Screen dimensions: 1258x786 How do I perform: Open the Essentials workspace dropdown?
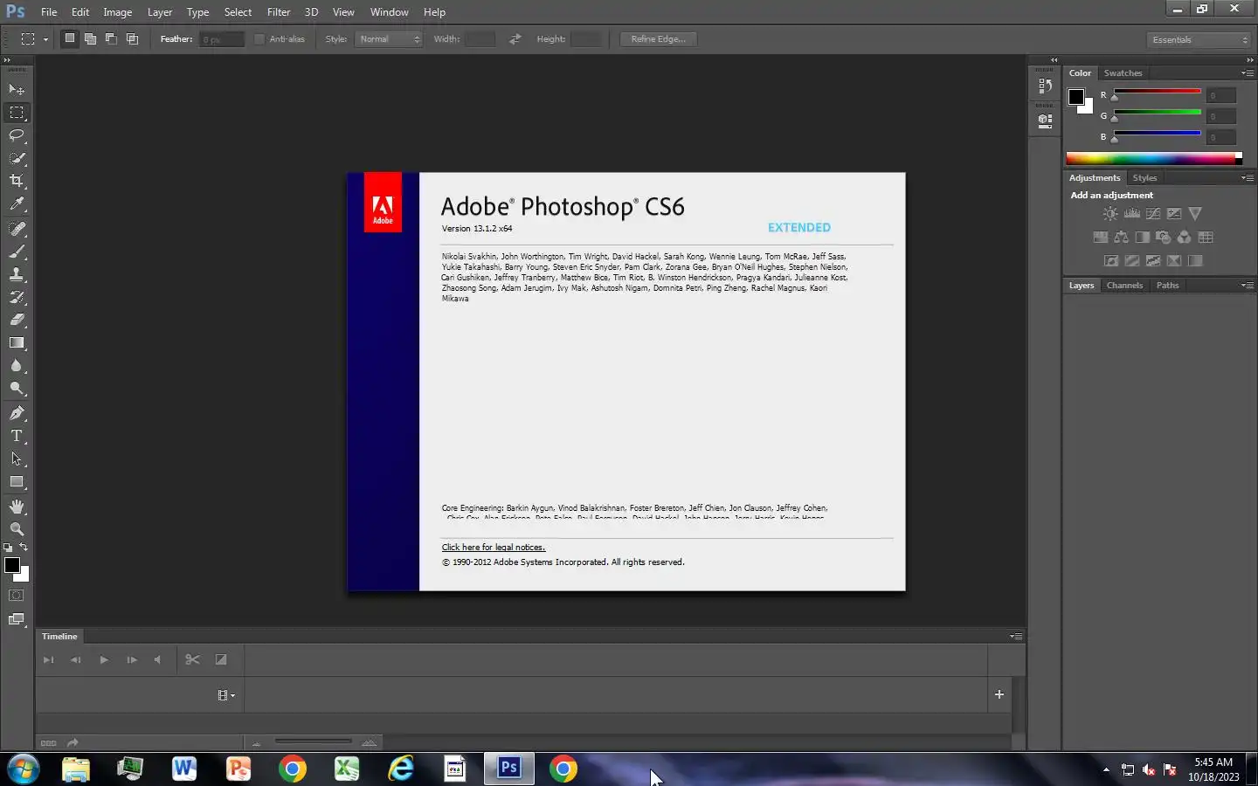click(1200, 40)
